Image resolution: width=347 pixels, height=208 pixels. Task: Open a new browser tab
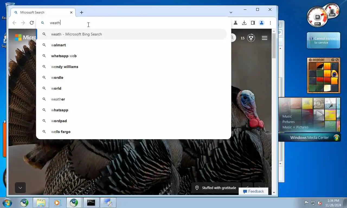82,12
